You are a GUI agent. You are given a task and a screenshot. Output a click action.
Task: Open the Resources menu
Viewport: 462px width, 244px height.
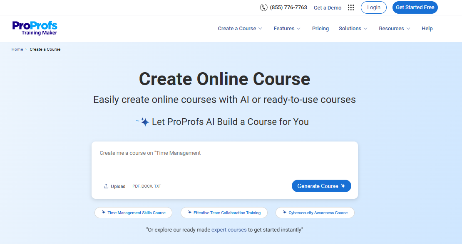tap(395, 29)
